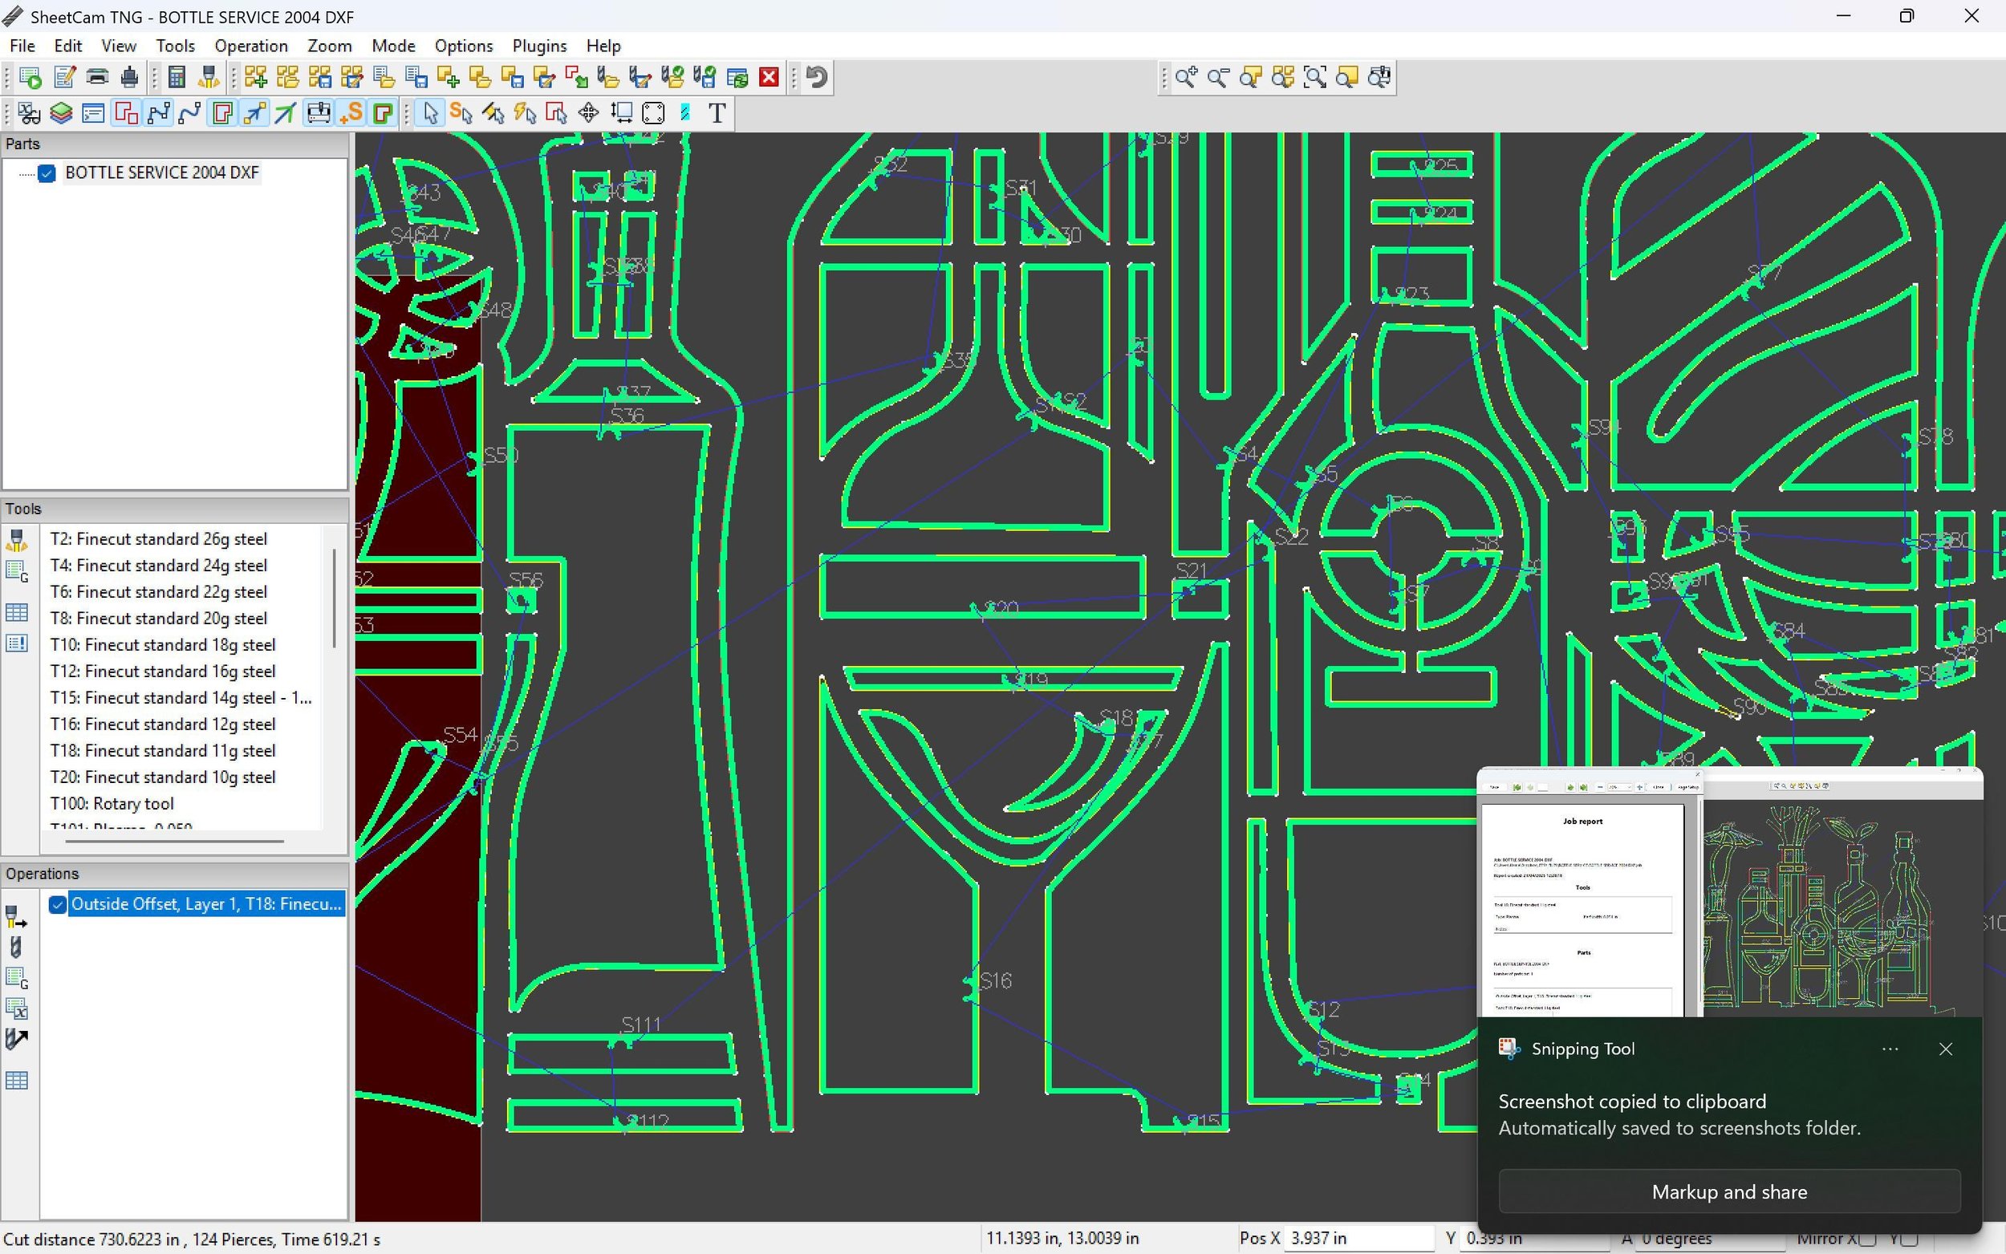Toggle the show nodes polyline button

coord(157,113)
